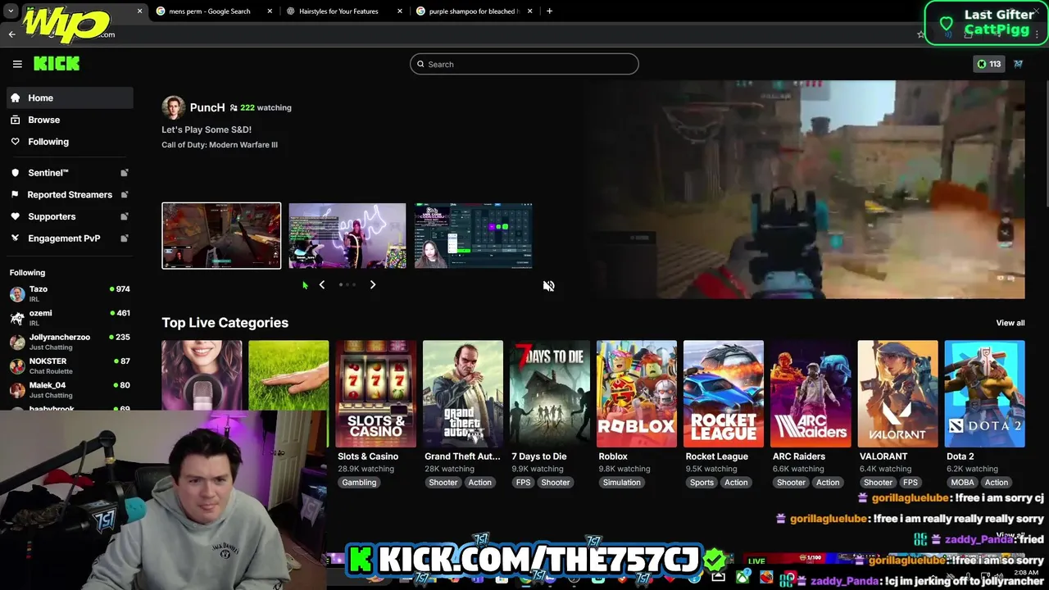This screenshot has height=590, width=1049.
Task: Open Engagement PvP external link icon
Action: point(125,238)
